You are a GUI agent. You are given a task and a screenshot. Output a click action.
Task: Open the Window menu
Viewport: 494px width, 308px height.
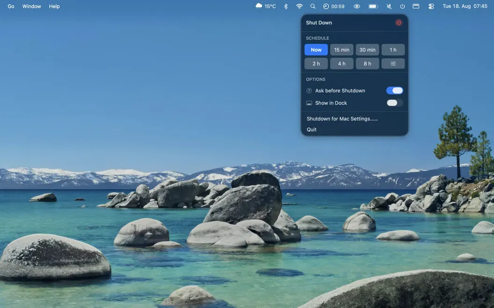tap(31, 6)
